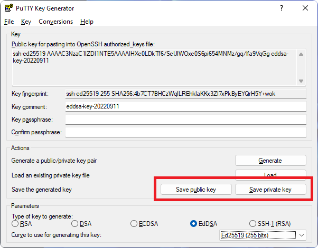The image size is (318, 248).
Task: Click 'Curve to use for generating this key:' label
Action: (x=56, y=235)
